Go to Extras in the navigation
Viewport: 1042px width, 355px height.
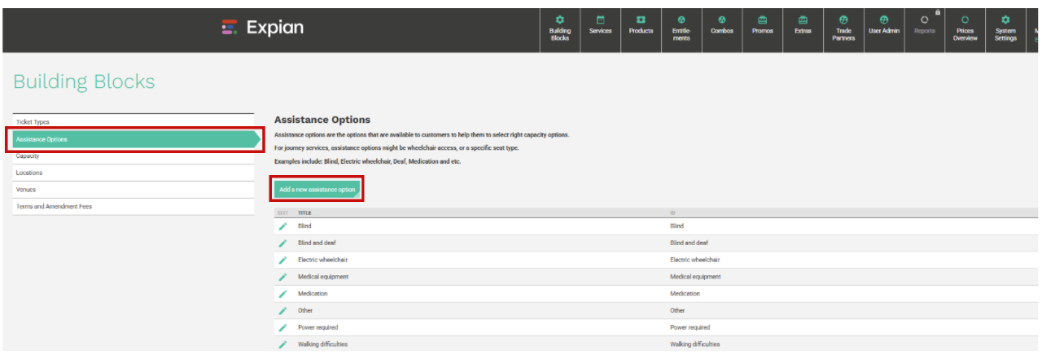pos(803,30)
